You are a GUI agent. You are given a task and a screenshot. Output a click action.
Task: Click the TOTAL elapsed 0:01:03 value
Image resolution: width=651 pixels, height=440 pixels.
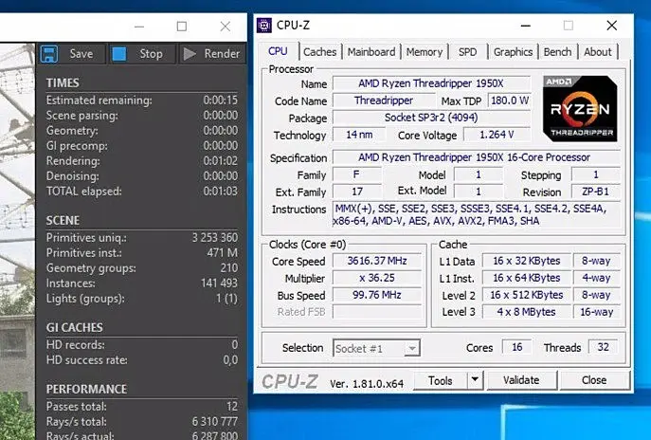click(221, 192)
